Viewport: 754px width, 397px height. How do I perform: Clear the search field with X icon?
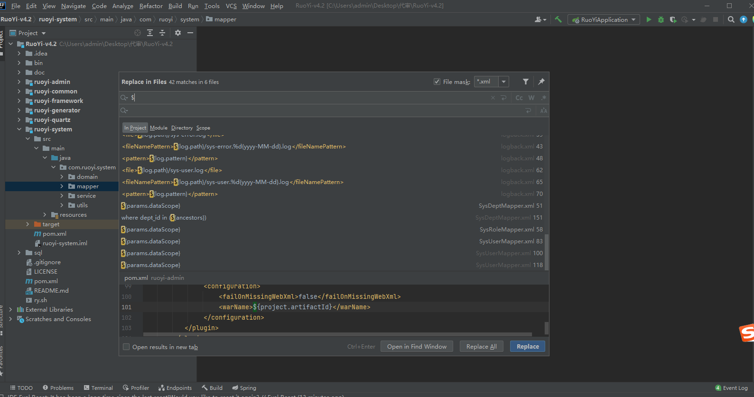click(493, 98)
